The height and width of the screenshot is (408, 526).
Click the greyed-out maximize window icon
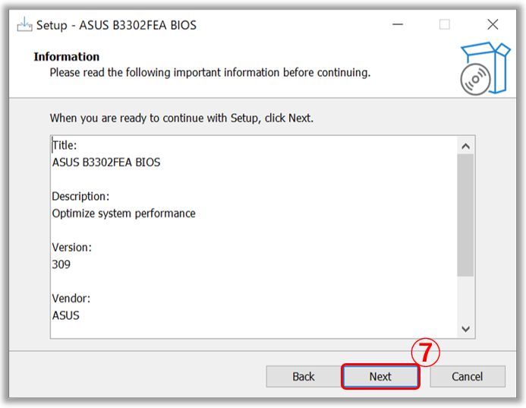click(445, 24)
